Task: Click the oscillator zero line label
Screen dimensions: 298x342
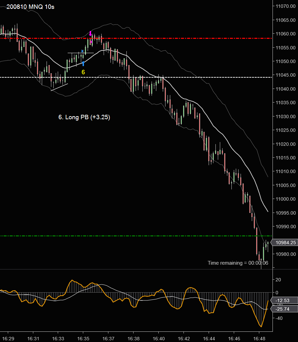Action: [x=277, y=293]
